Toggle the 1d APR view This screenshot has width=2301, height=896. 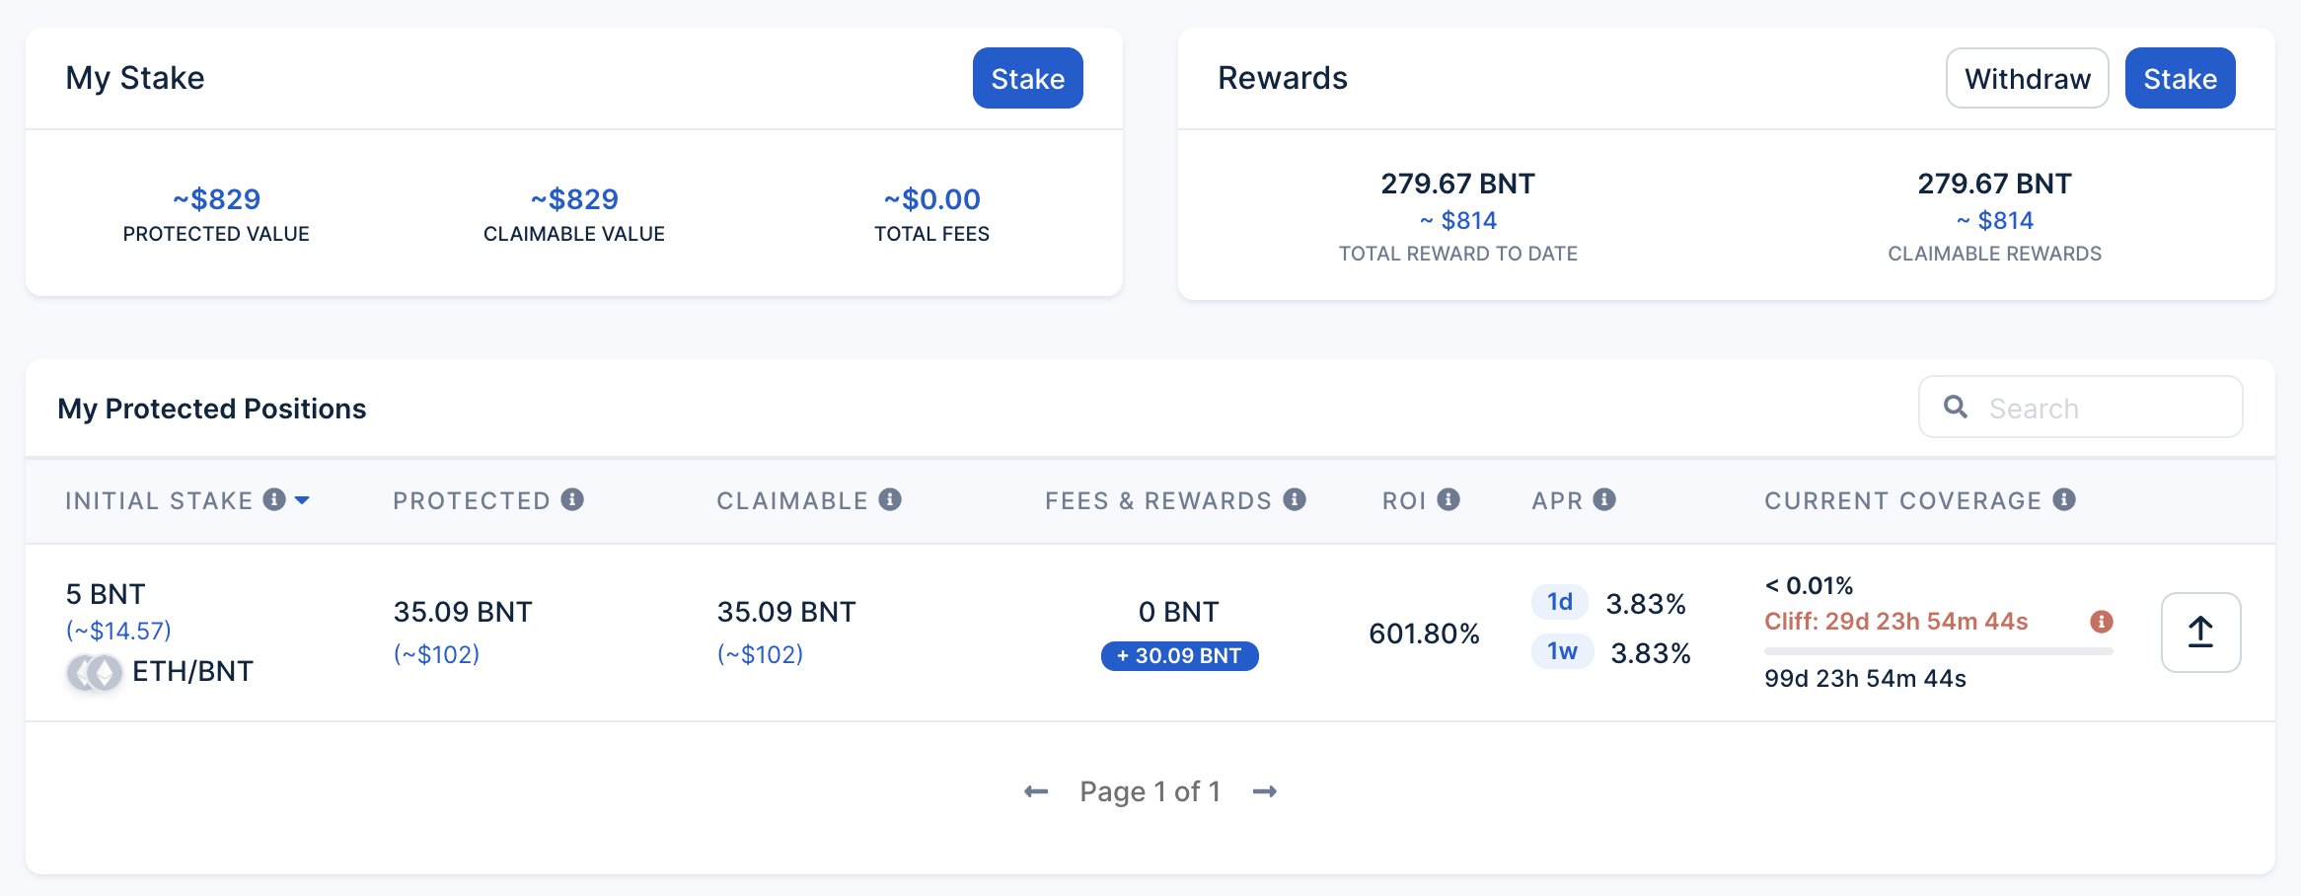click(x=1560, y=602)
